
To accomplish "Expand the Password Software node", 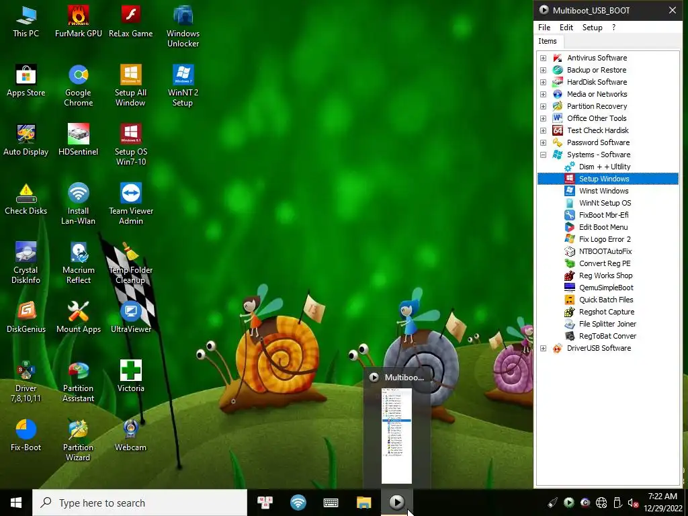I will pyautogui.click(x=543, y=142).
